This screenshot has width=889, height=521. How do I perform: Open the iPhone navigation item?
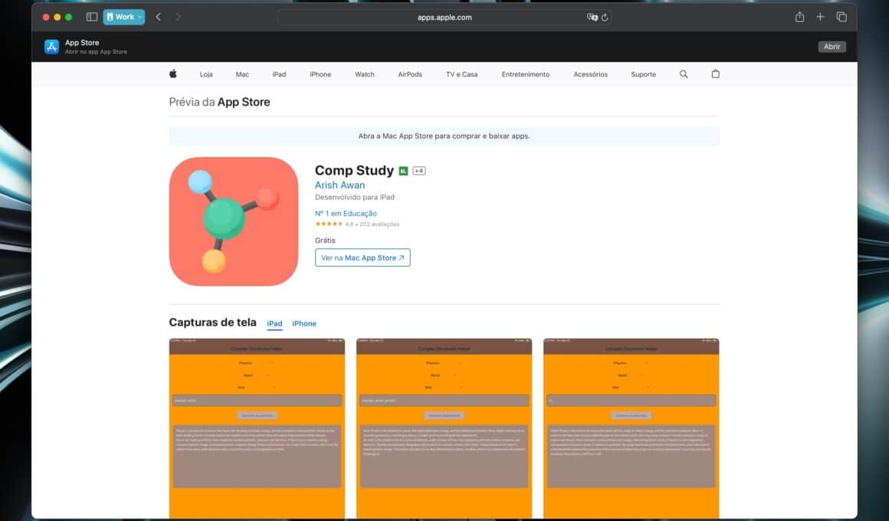[x=320, y=74]
